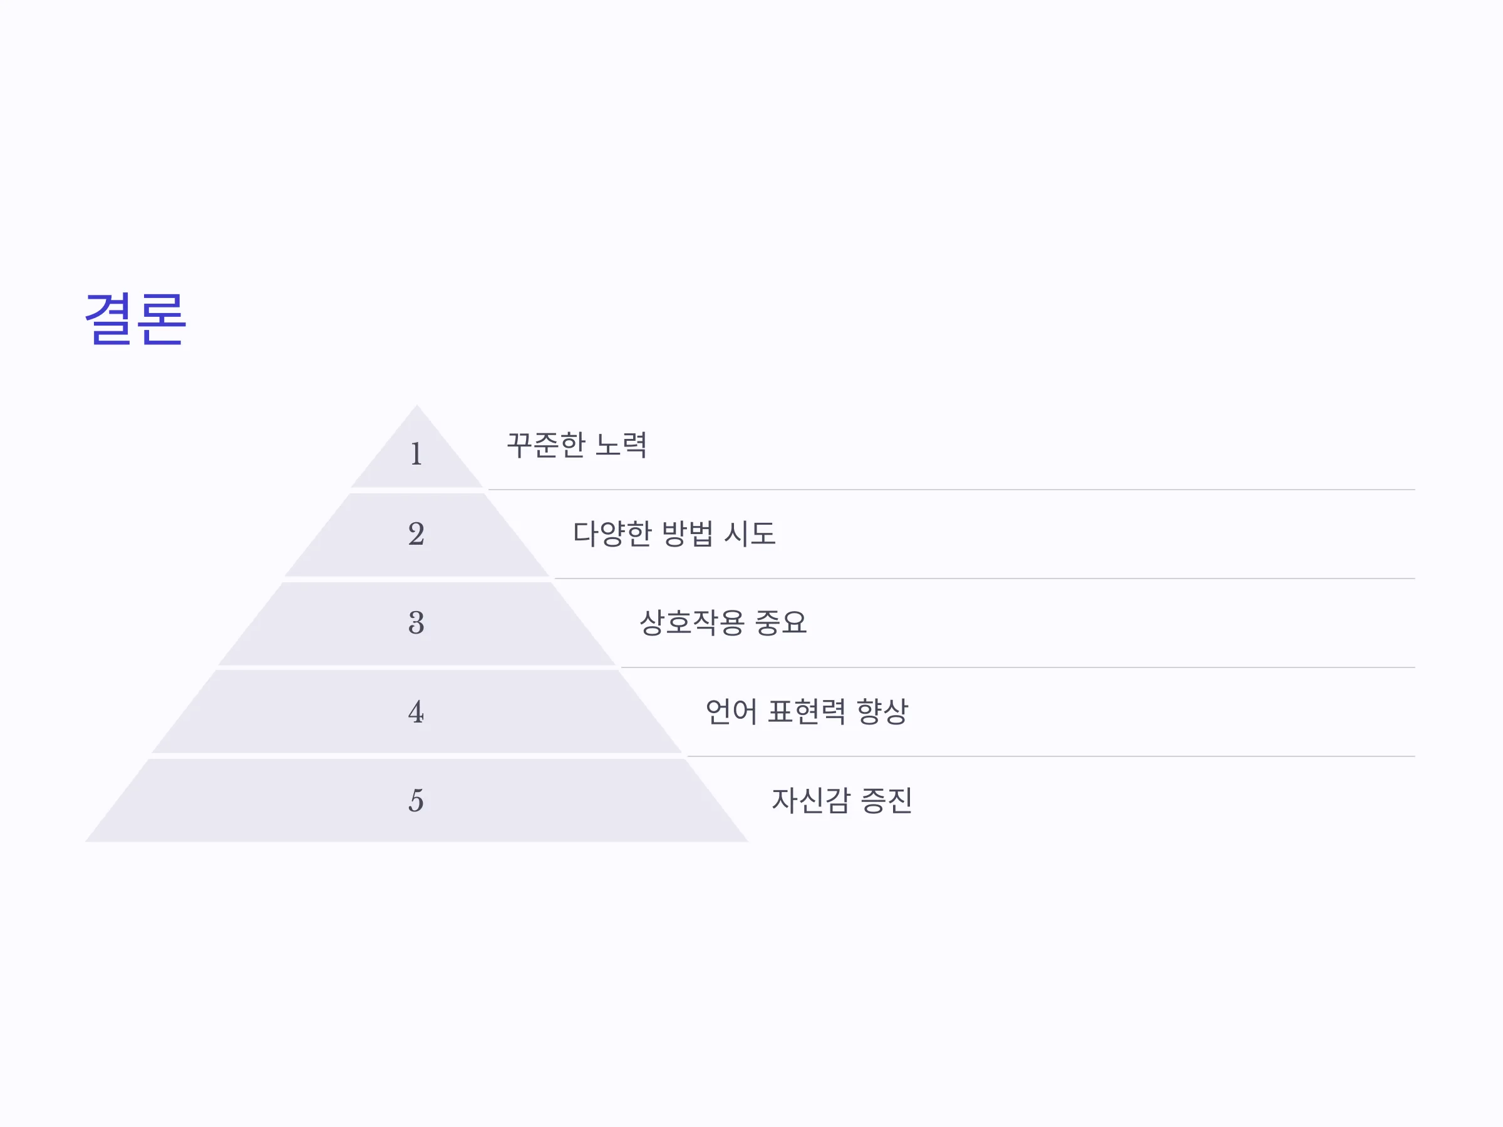Click divider line beneath 꾸준한 노력
This screenshot has width=1503, height=1127.
951,490
